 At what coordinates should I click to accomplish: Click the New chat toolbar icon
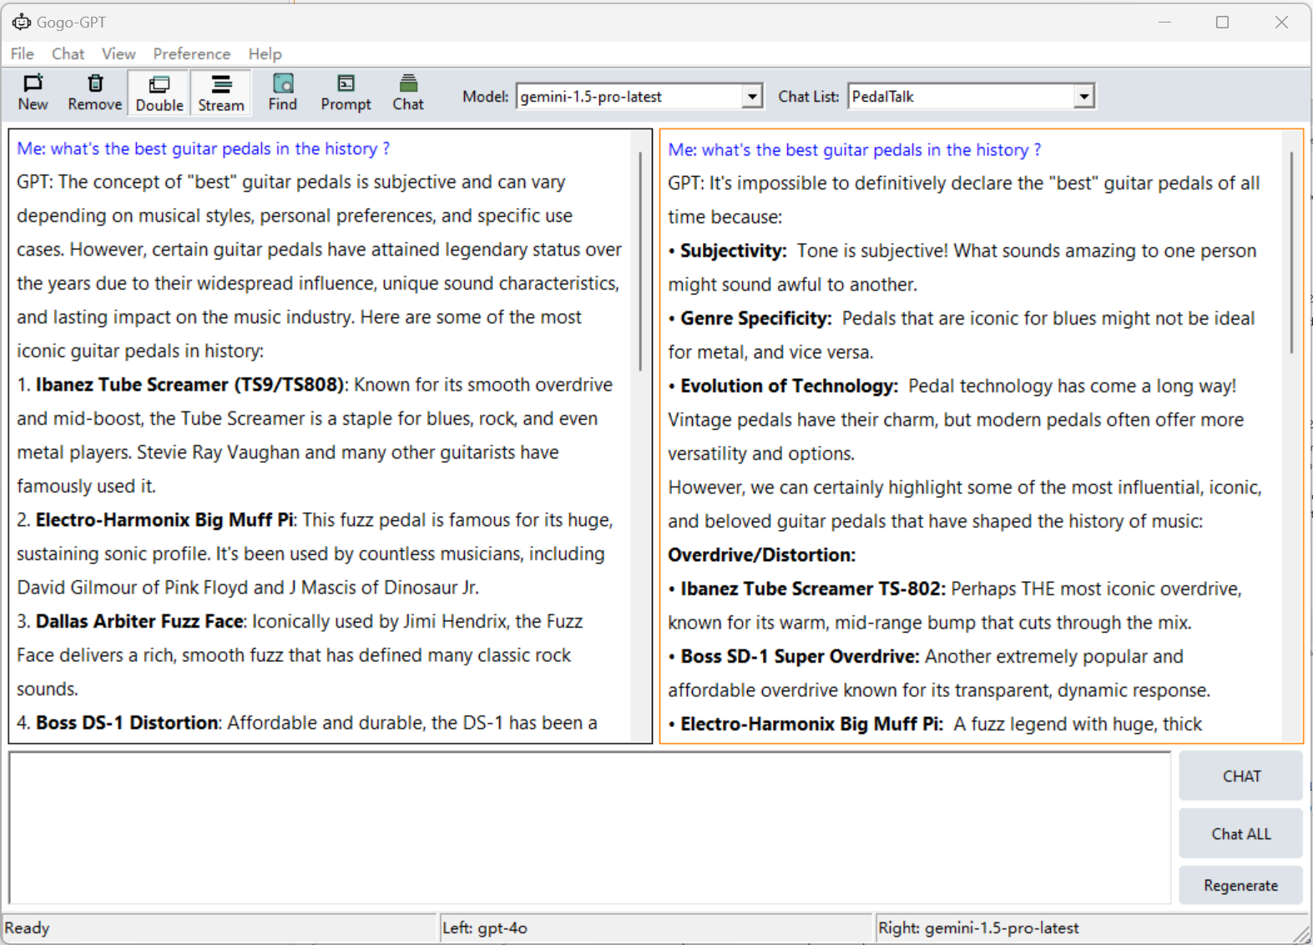(x=33, y=93)
